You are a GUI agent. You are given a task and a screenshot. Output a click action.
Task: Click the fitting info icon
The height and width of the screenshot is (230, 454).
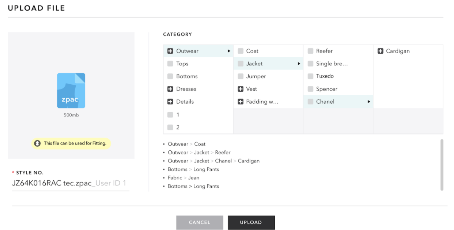(x=37, y=143)
